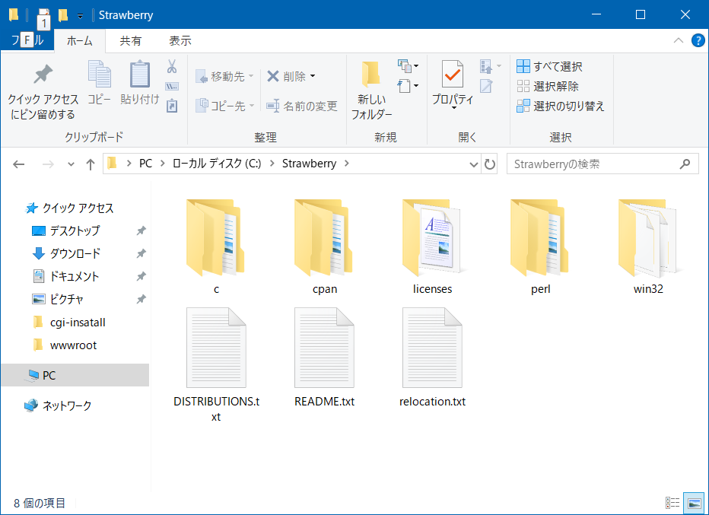Select all items (すべて選択)

pyautogui.click(x=550, y=66)
